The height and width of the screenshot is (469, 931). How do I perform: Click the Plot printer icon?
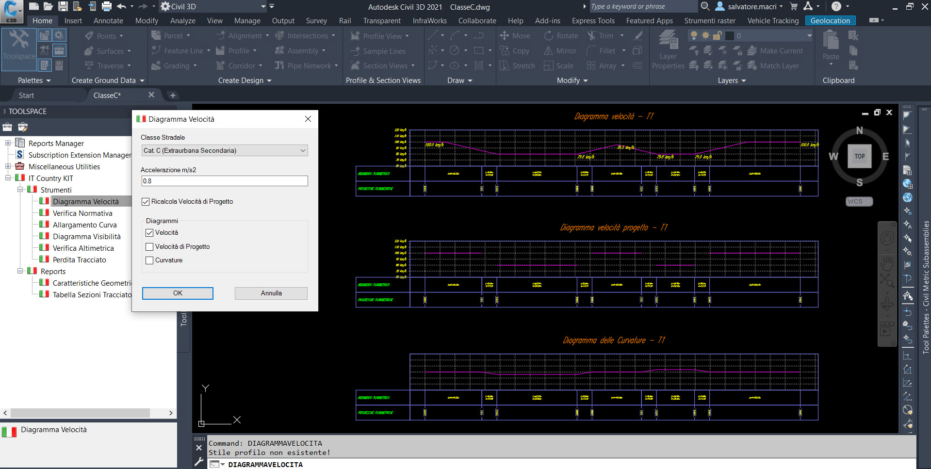[x=107, y=6]
